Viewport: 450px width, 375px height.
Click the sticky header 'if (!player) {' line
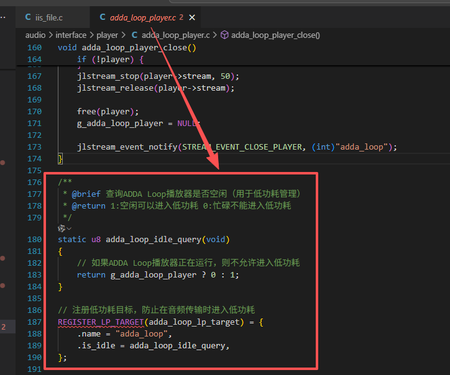click(110, 60)
